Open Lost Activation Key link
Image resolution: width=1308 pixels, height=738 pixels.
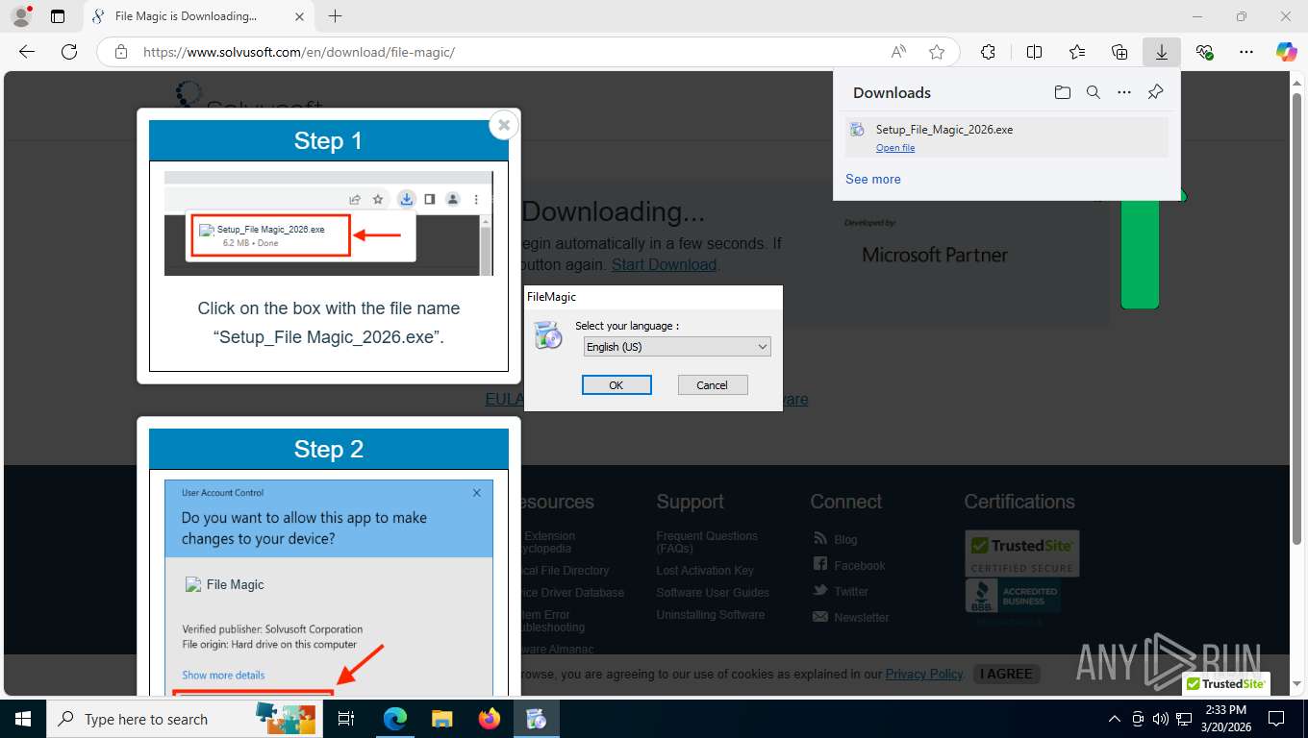tap(705, 570)
